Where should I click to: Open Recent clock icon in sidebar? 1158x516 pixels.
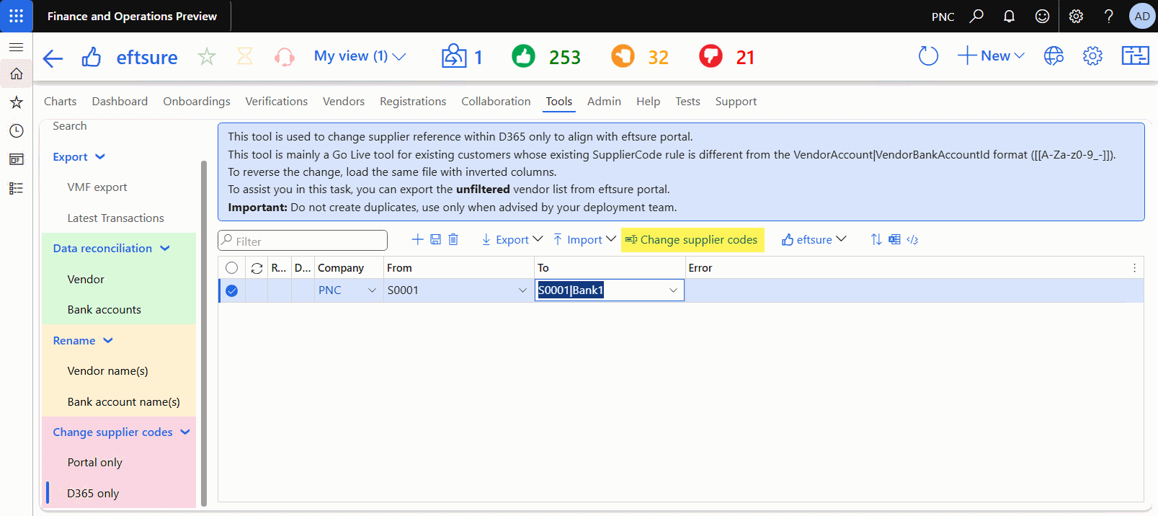16,130
